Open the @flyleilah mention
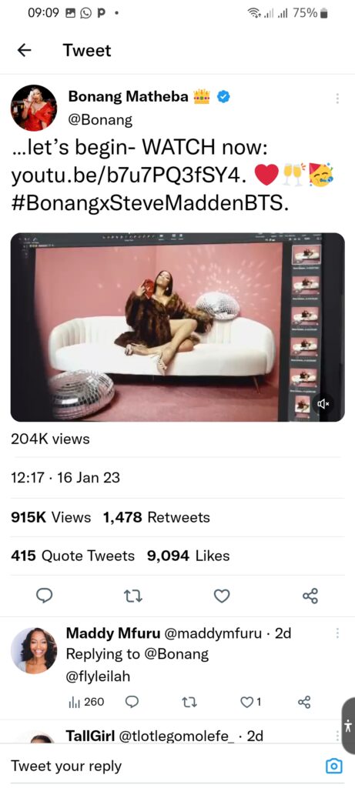 tap(98, 676)
